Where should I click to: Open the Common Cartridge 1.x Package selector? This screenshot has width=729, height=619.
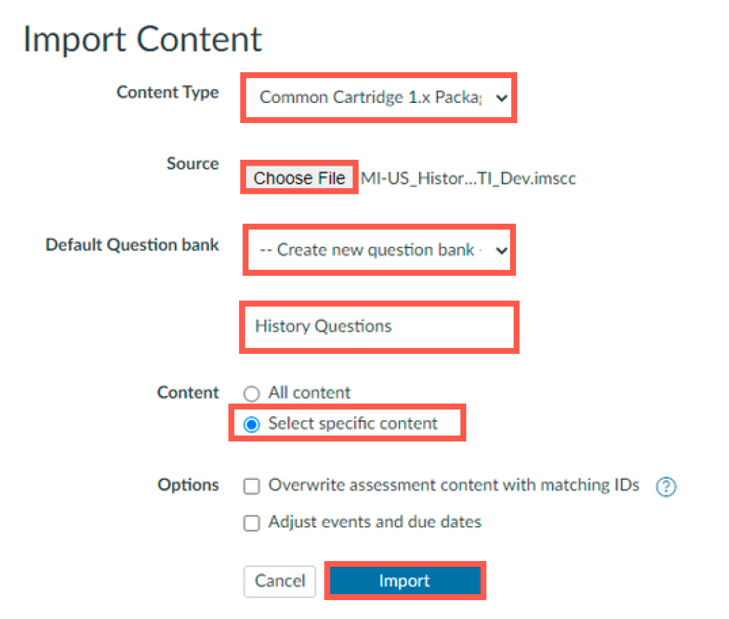[379, 98]
